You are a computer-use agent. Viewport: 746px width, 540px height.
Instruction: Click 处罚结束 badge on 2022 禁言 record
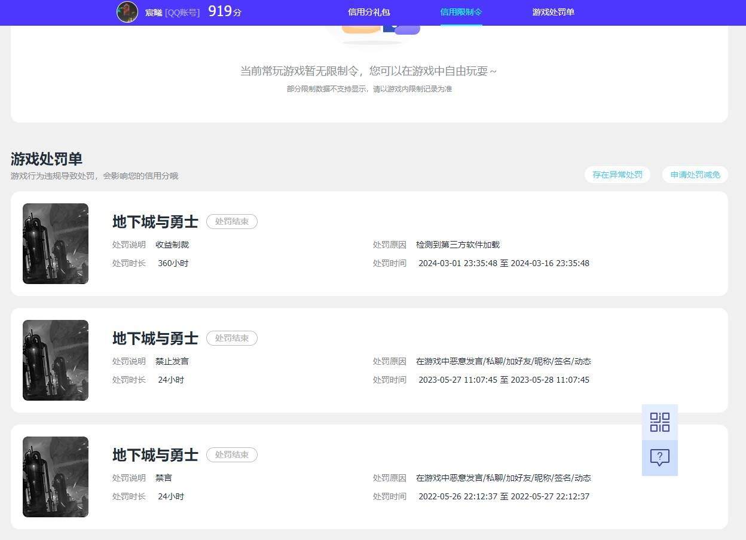[x=232, y=454]
